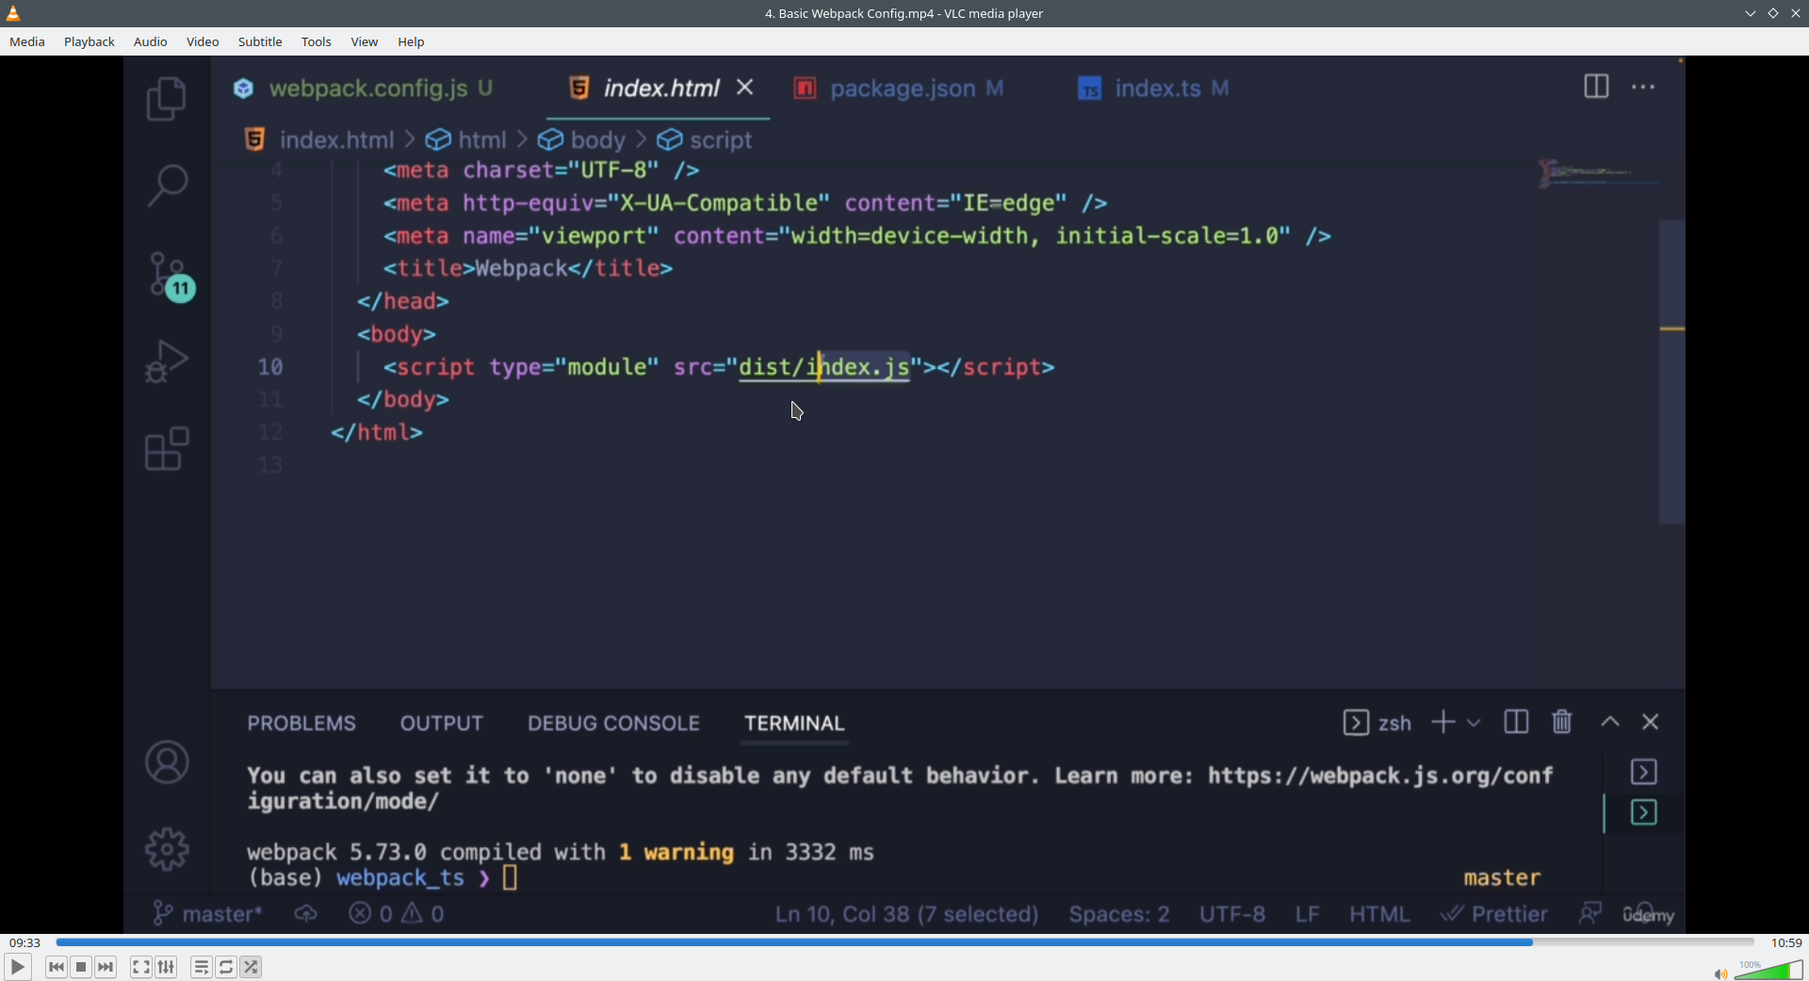Click the Ln 10, Col 38 position indicator
The image size is (1809, 981).
pos(906,914)
